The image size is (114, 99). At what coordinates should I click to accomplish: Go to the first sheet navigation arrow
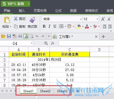click(2, 91)
